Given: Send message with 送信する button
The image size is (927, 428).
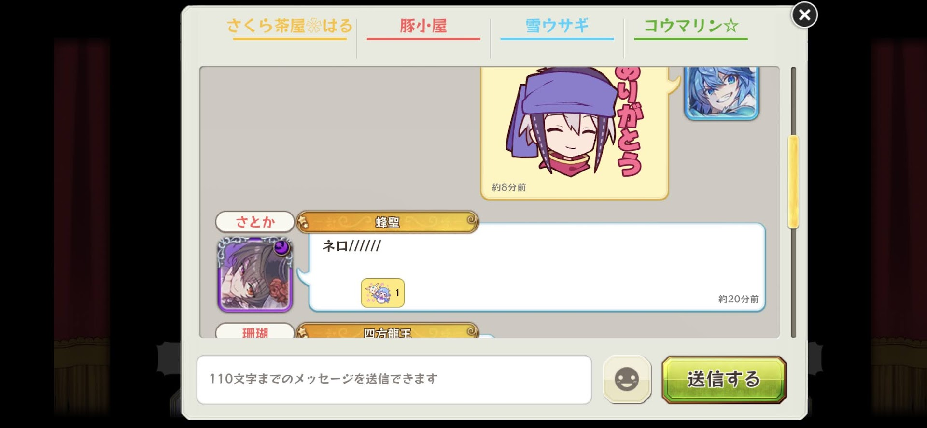Looking at the screenshot, I should pos(724,379).
